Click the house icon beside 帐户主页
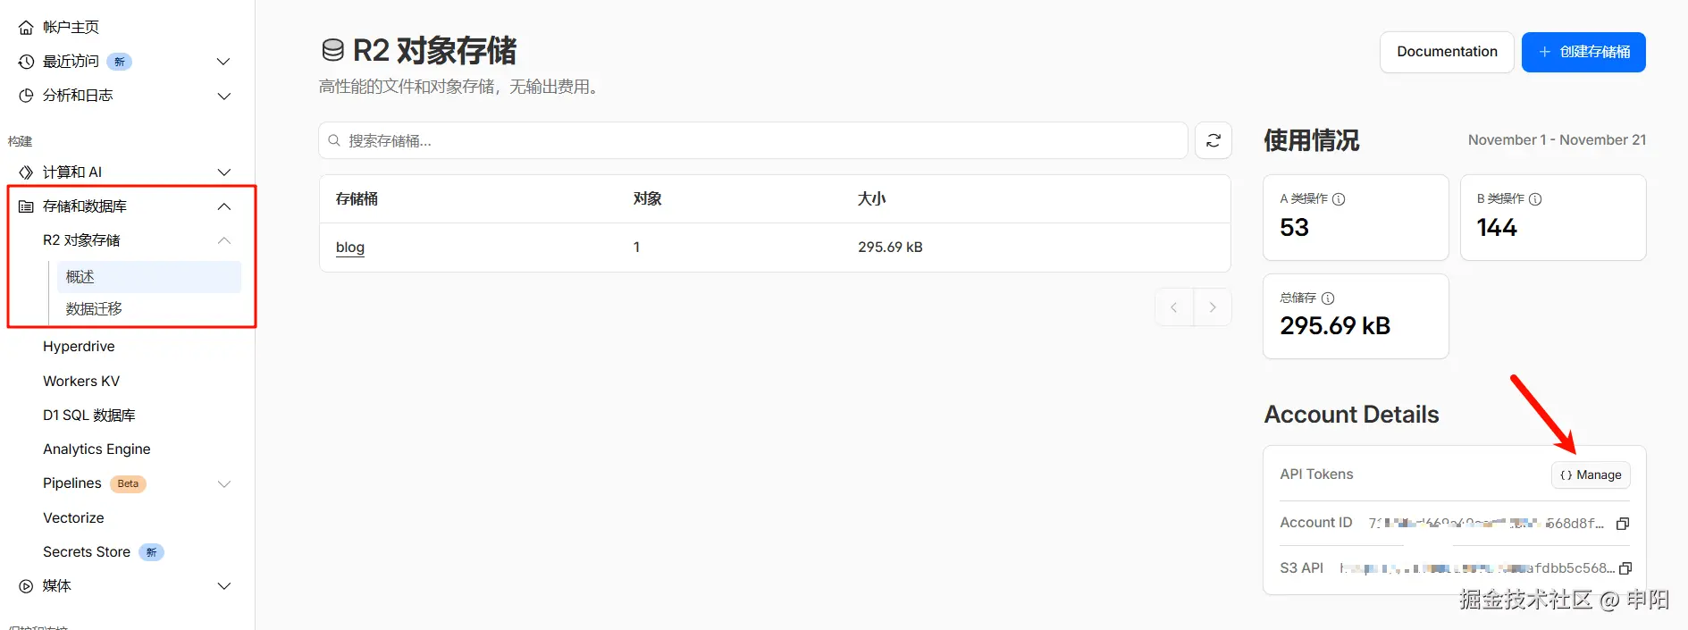Viewport: 1688px width, 630px height. point(27,28)
